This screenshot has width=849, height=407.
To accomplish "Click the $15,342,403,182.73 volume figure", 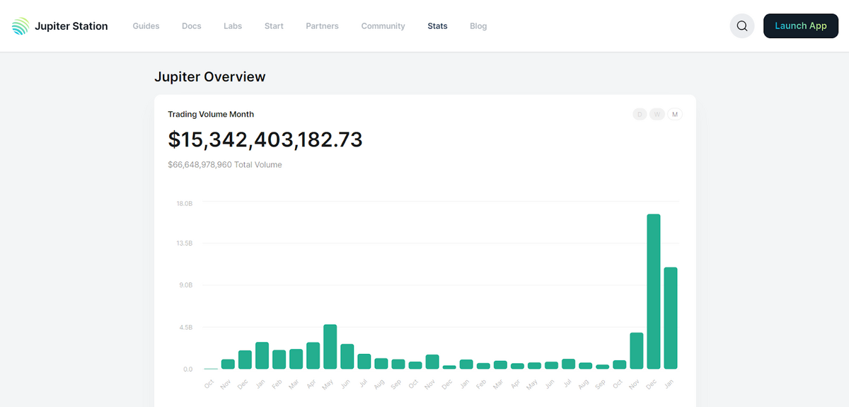I will coord(265,139).
